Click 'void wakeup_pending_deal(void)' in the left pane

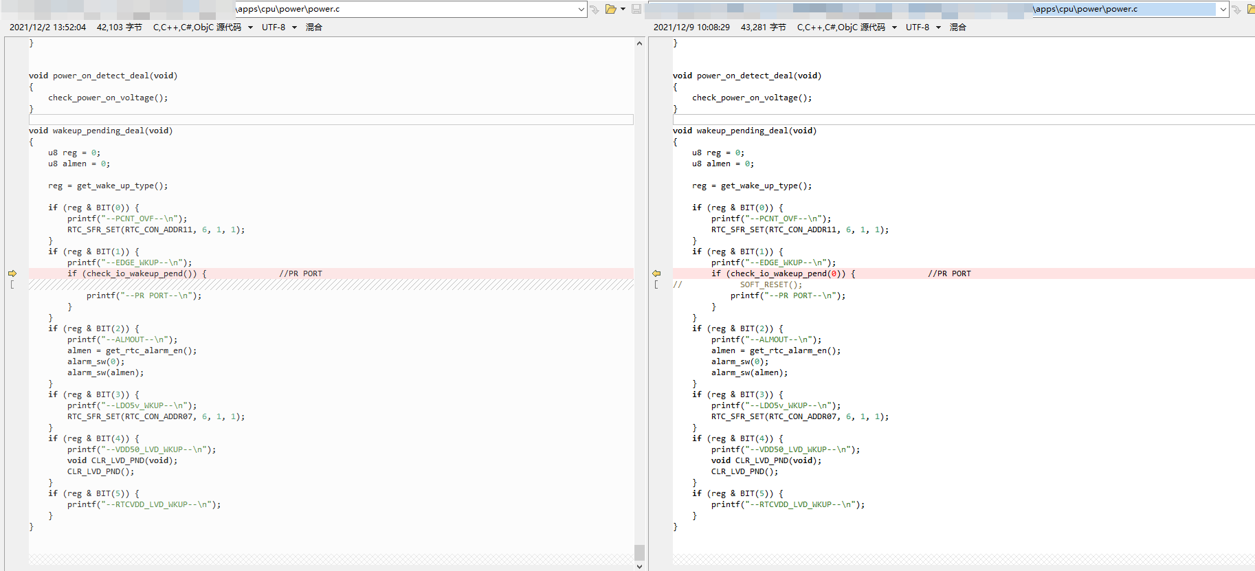coord(100,131)
